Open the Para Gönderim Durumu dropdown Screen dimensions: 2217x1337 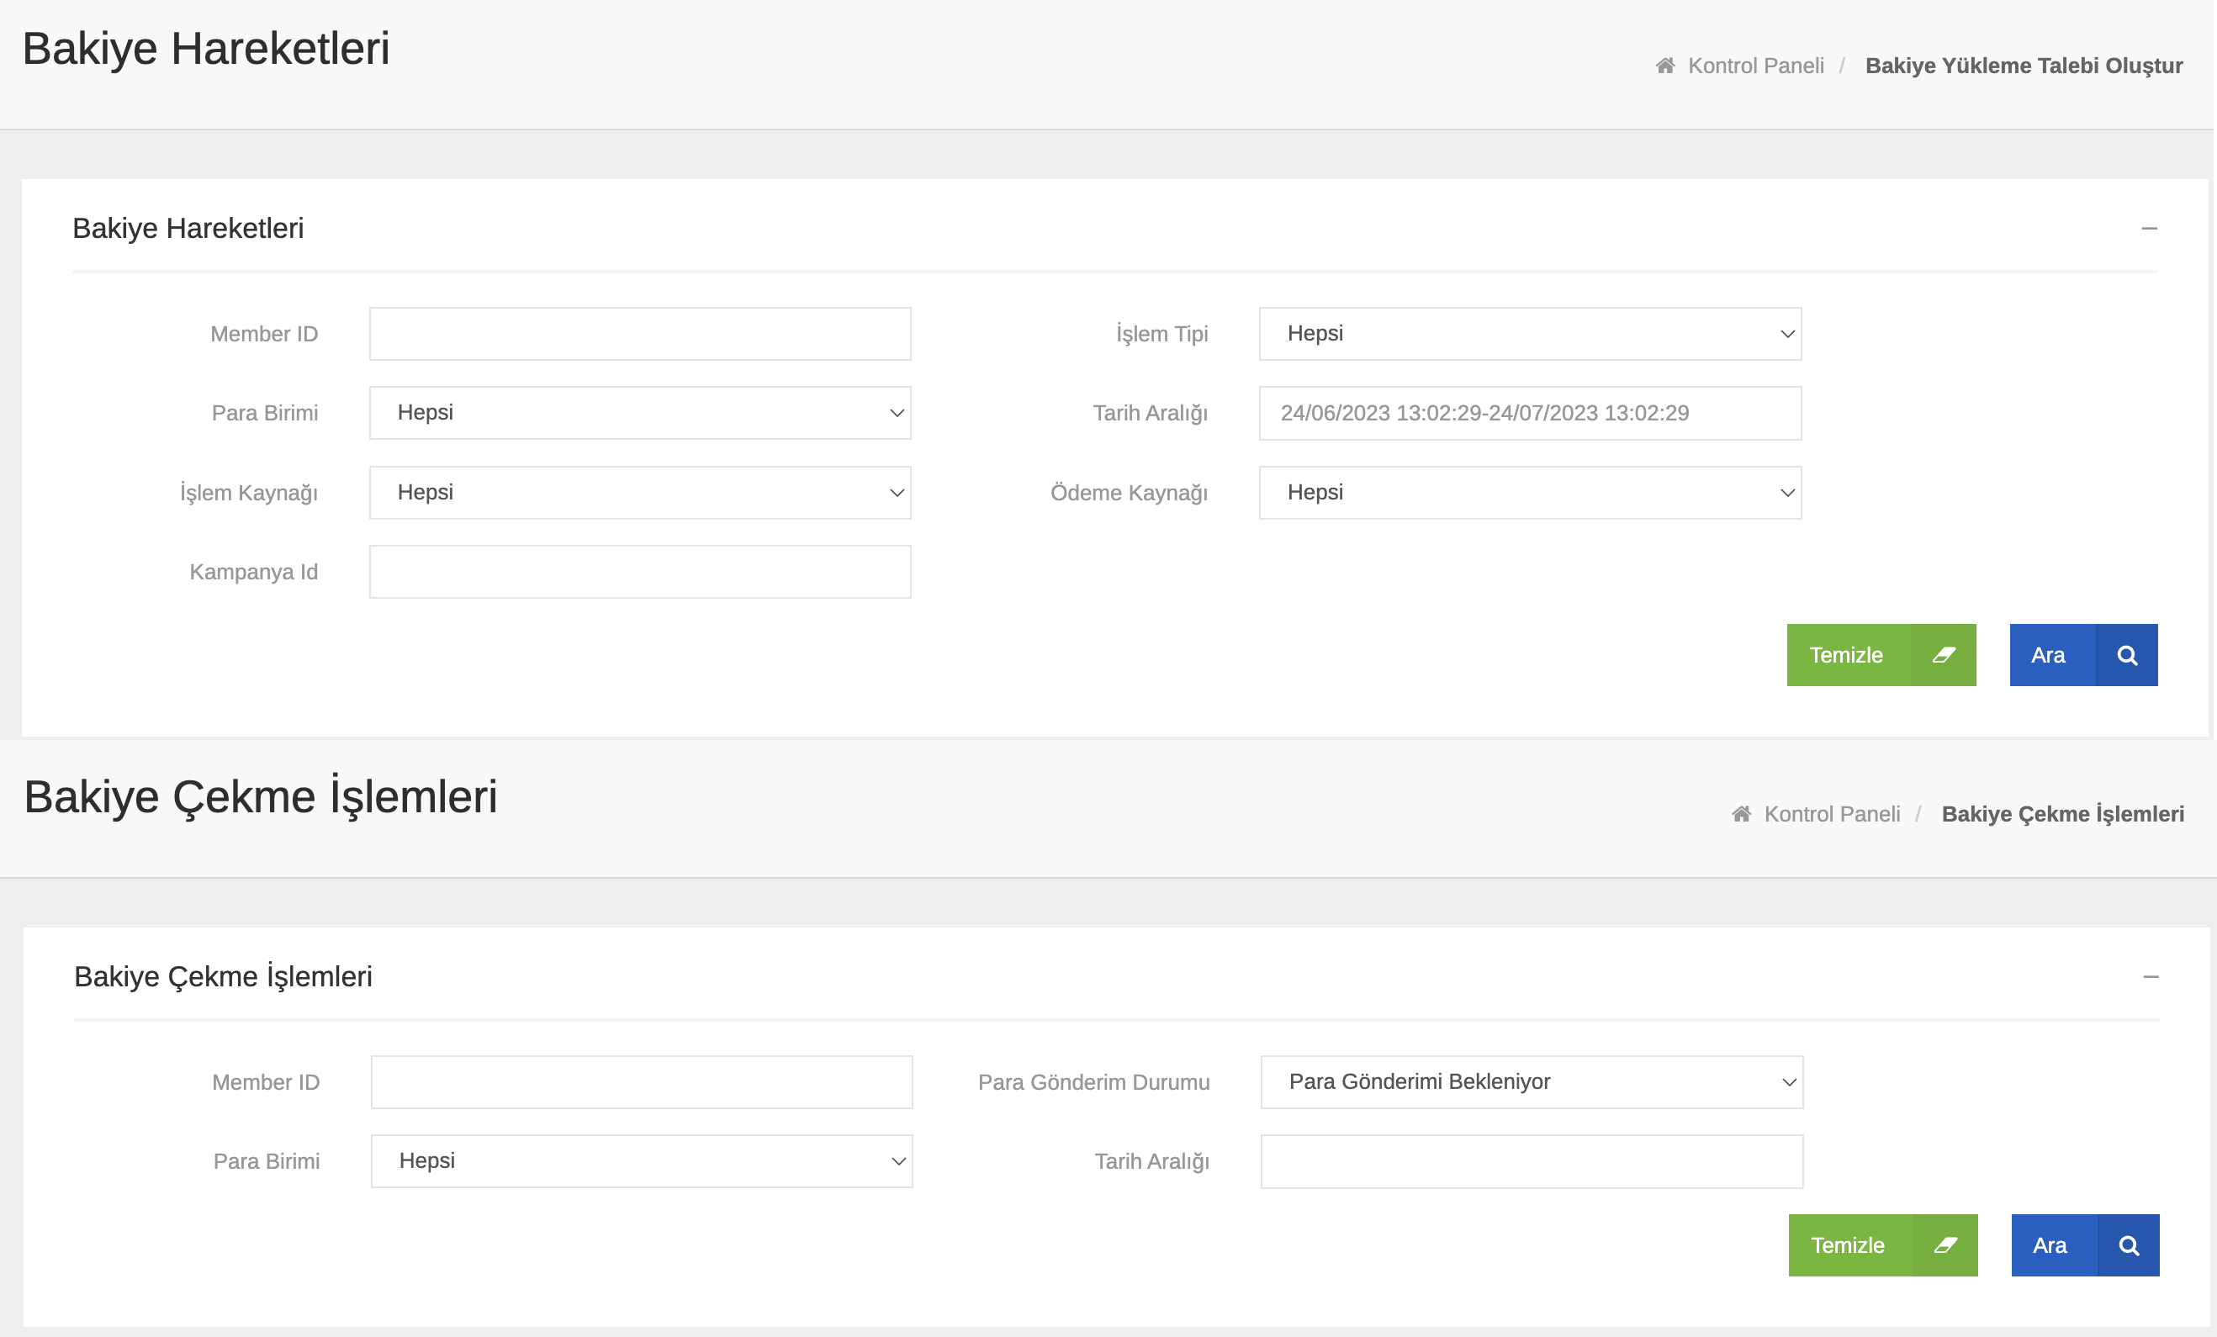1532,1081
